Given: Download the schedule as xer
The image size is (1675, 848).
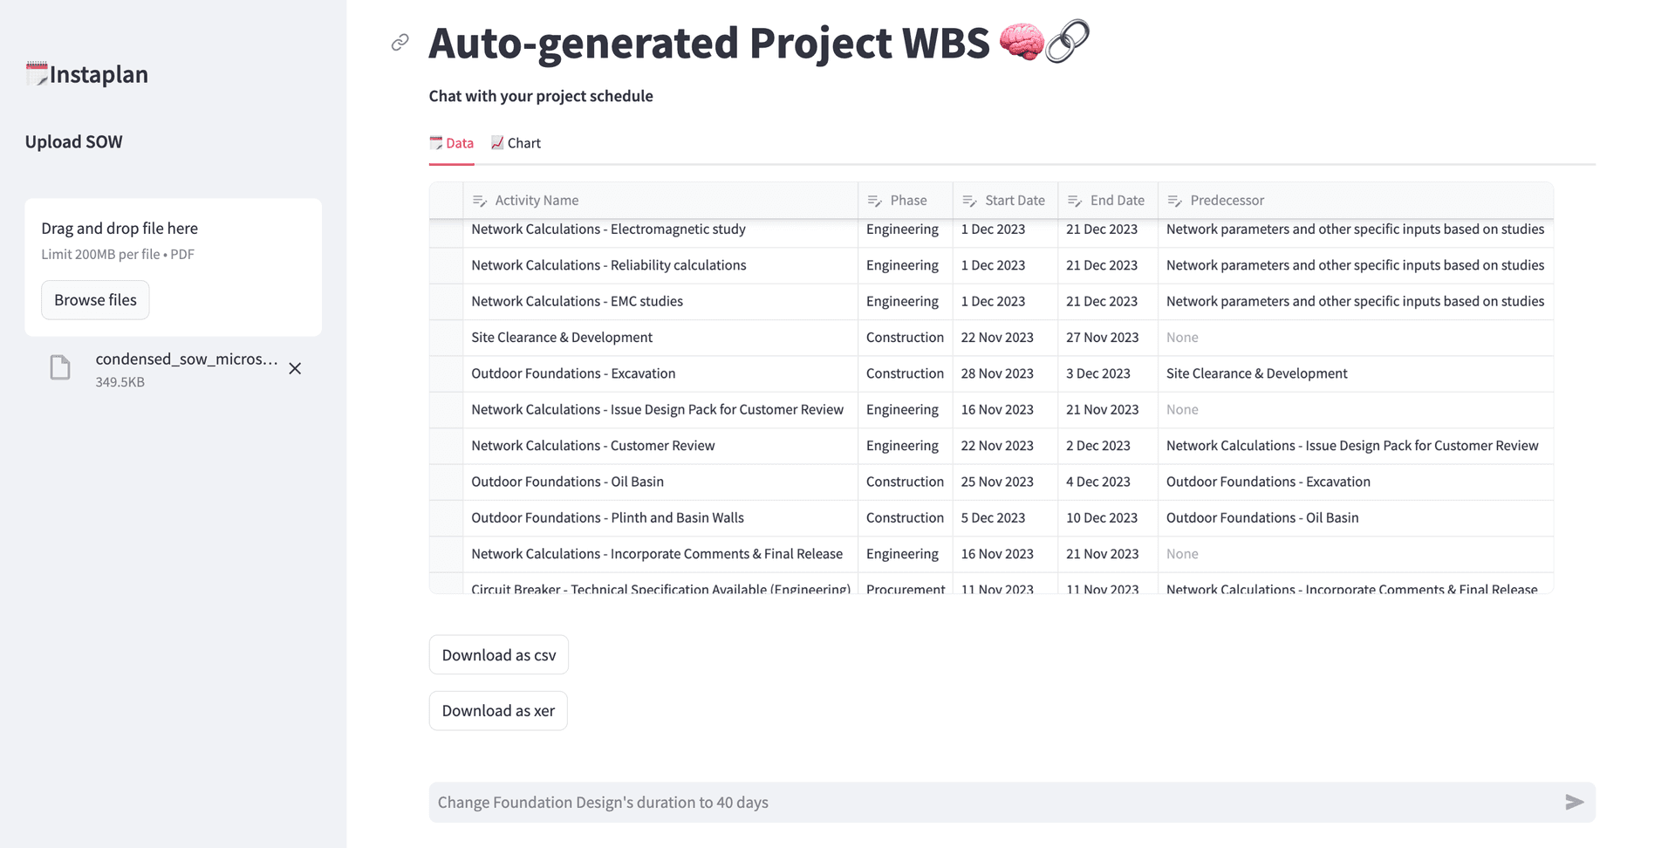Looking at the screenshot, I should 497,711.
